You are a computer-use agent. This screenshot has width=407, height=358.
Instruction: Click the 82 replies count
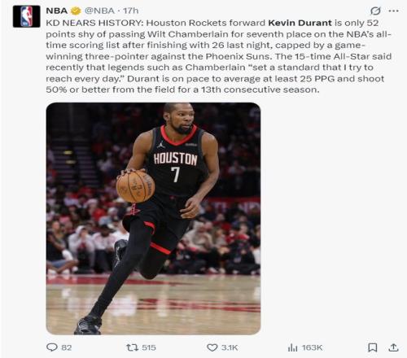67,347
